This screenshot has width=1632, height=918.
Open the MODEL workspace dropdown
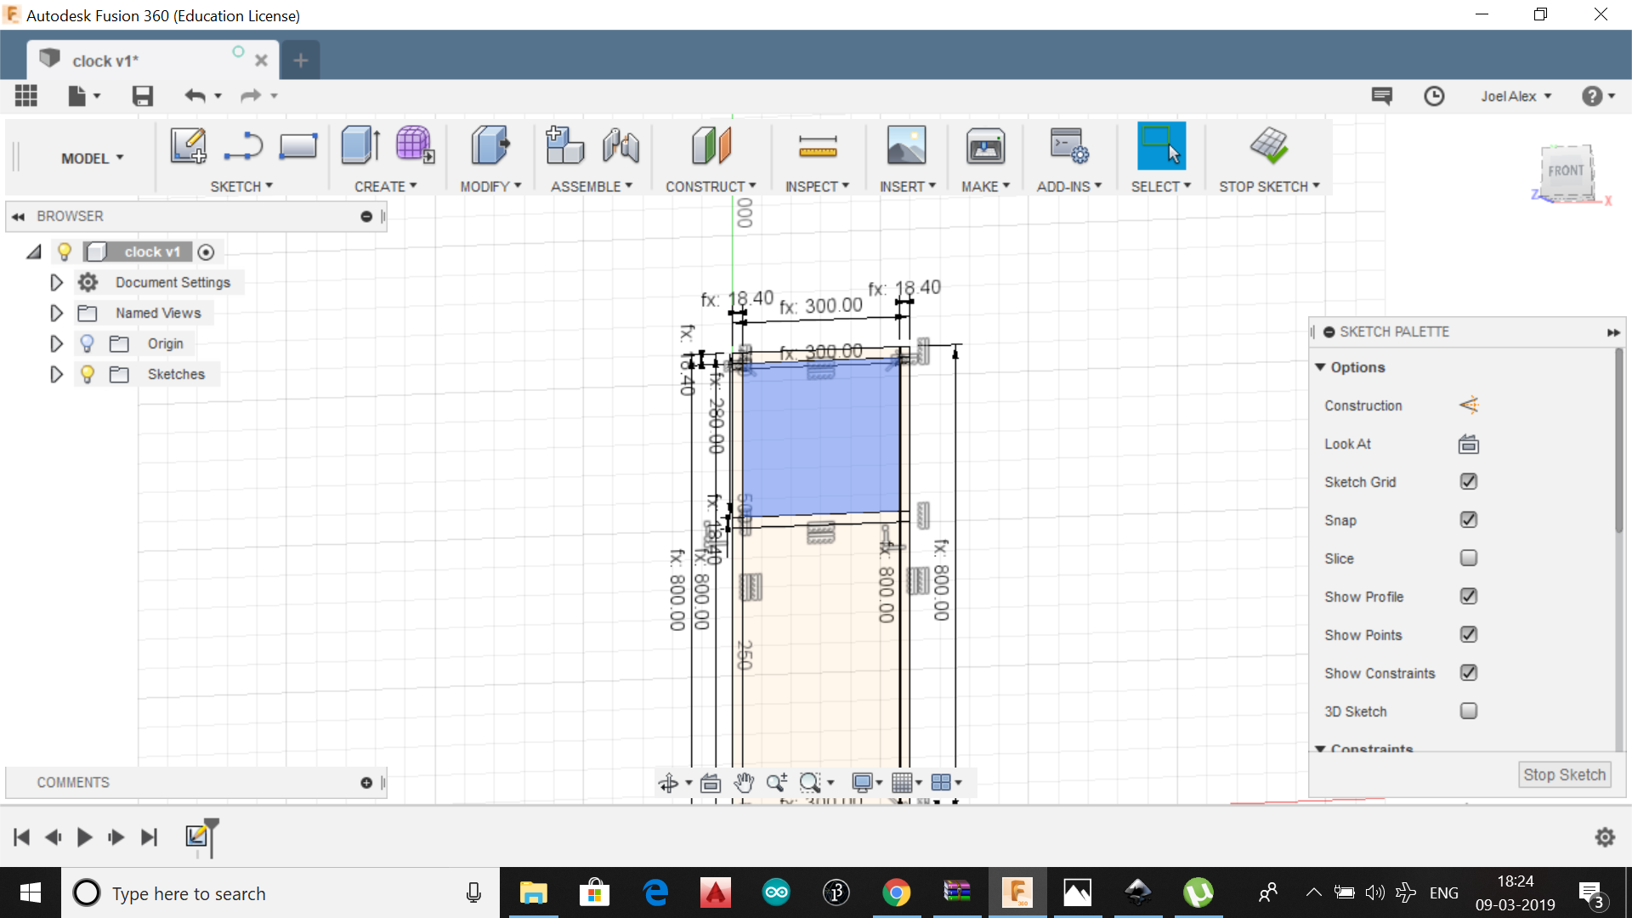(92, 158)
